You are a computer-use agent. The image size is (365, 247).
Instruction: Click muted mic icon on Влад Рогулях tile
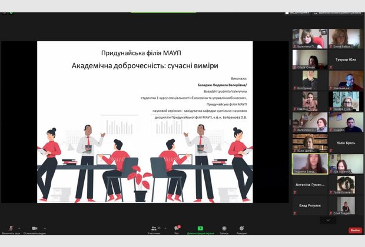(x=295, y=213)
